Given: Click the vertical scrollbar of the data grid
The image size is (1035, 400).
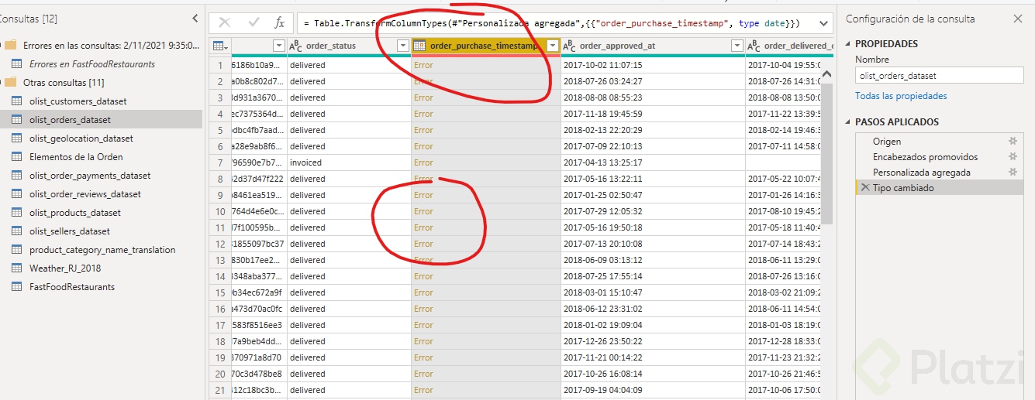Looking at the screenshot, I should [x=827, y=155].
